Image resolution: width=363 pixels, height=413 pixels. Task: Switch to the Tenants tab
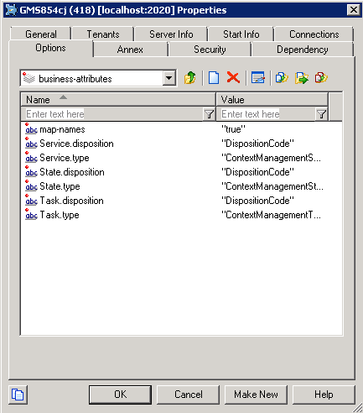[x=103, y=34]
